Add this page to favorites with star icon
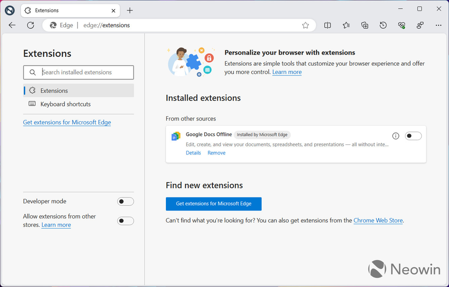Image resolution: width=449 pixels, height=287 pixels. click(306, 25)
